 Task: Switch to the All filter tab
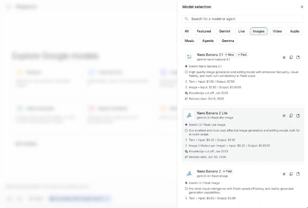[187, 31]
